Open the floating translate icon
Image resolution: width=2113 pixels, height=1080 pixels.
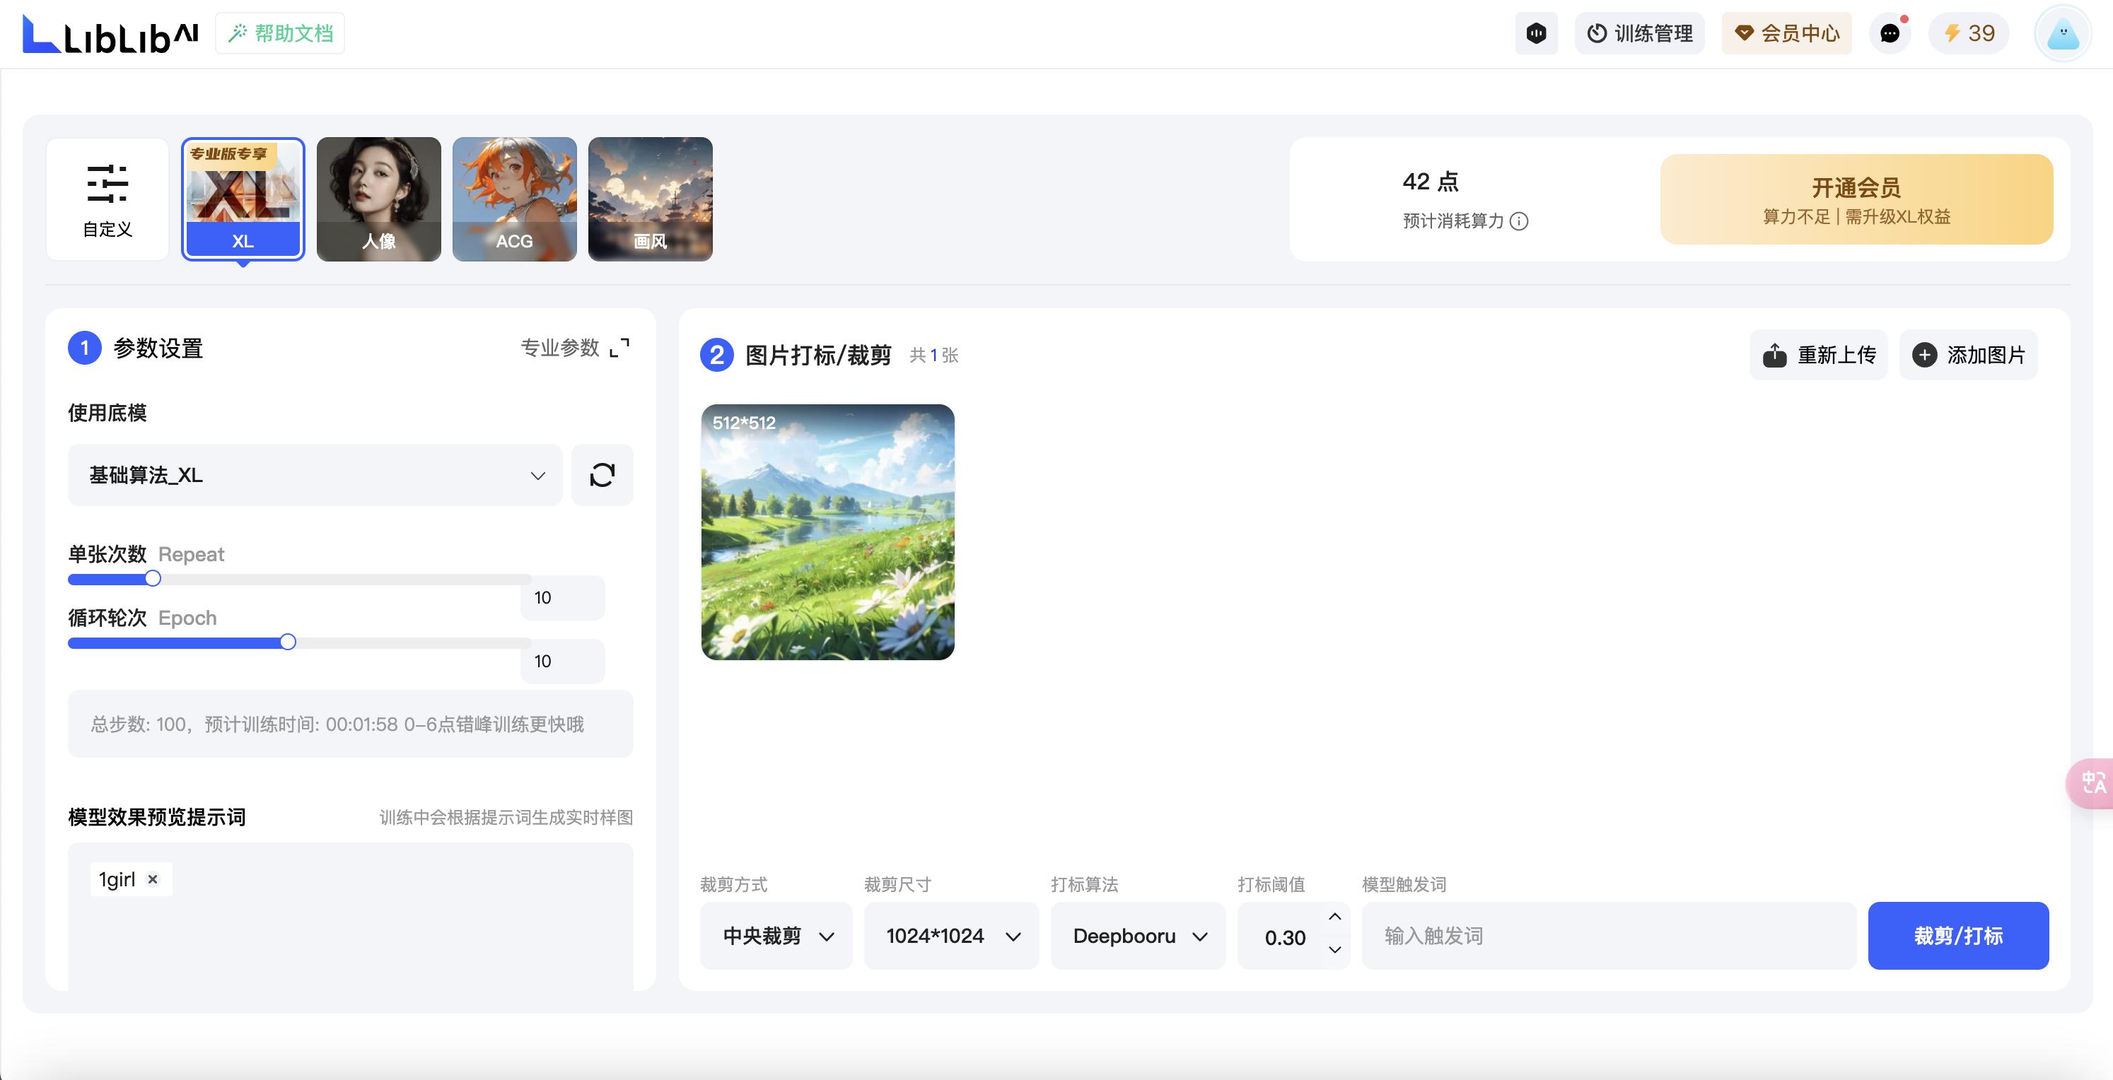coord(2092,783)
